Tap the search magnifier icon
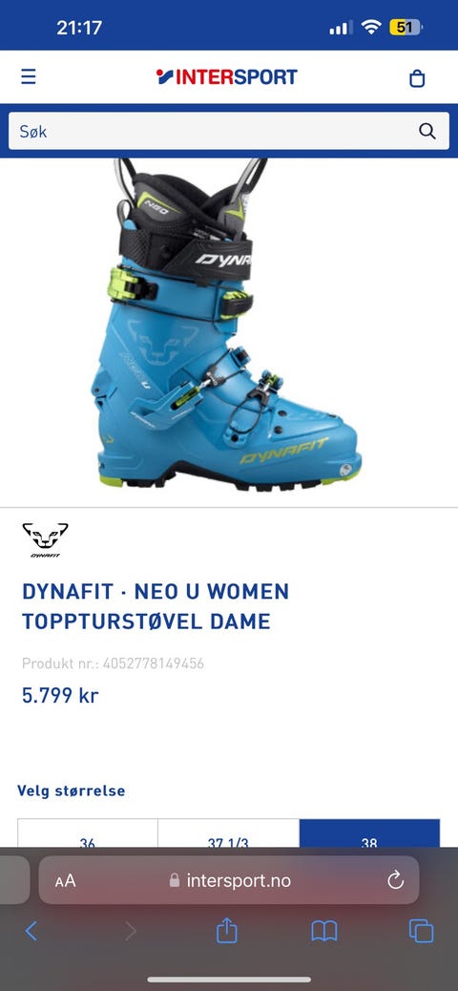This screenshot has width=458, height=991. click(427, 131)
